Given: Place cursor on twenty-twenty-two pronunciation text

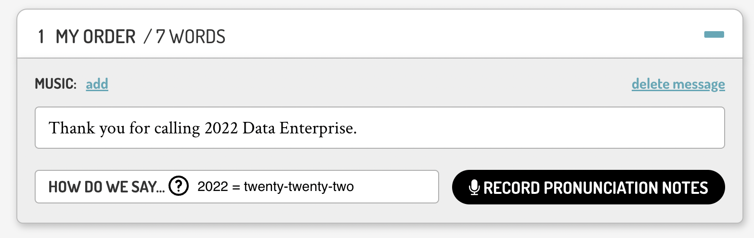Looking at the screenshot, I should pos(299,187).
